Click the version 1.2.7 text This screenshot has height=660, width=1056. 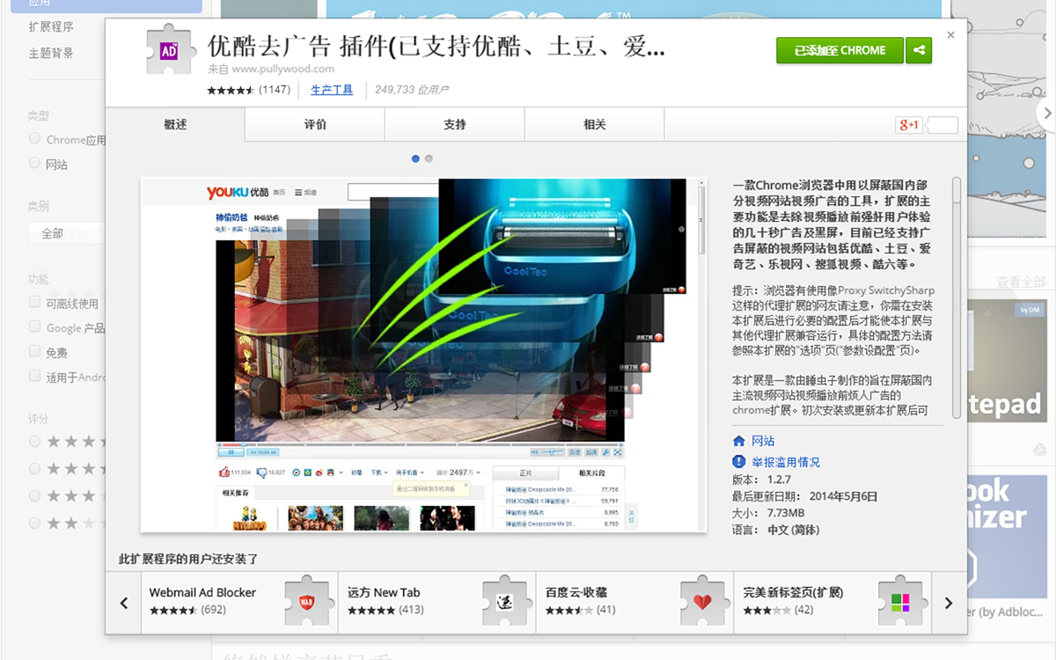click(779, 480)
